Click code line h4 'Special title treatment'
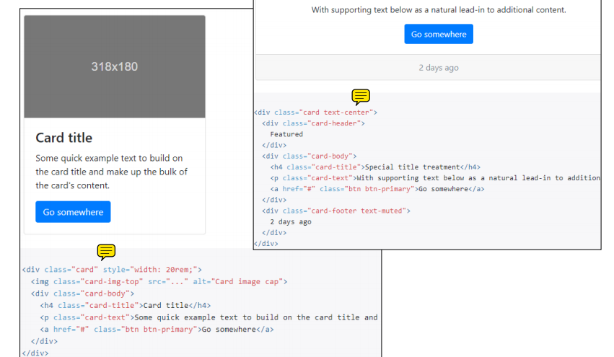 pos(375,167)
